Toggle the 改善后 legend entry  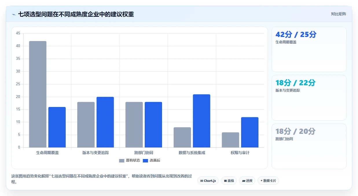coord(151,160)
